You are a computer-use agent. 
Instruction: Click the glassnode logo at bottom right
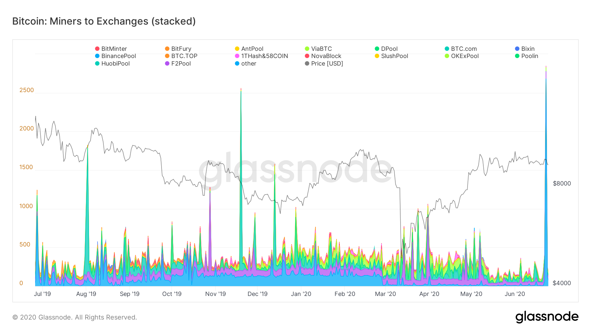click(547, 317)
